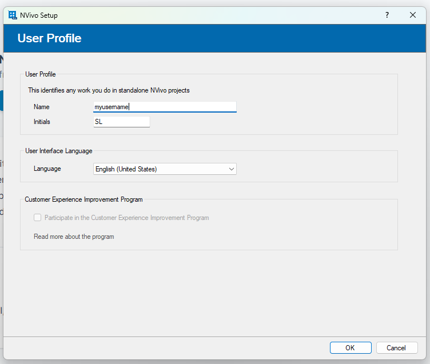Click into the Name text field
The height and width of the screenshot is (364, 430).
coord(165,107)
